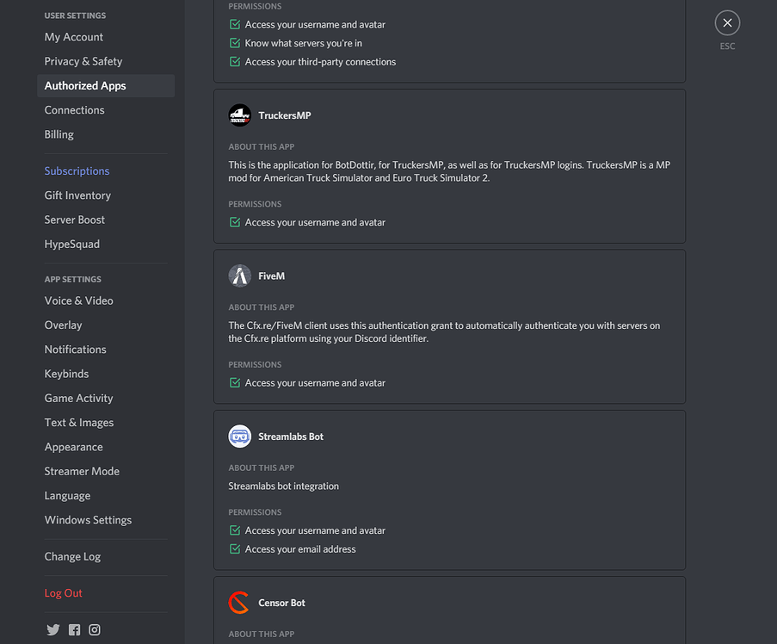Viewport: 777px width, 644px height.
Task: Click Log Out in the sidebar
Action: point(63,592)
